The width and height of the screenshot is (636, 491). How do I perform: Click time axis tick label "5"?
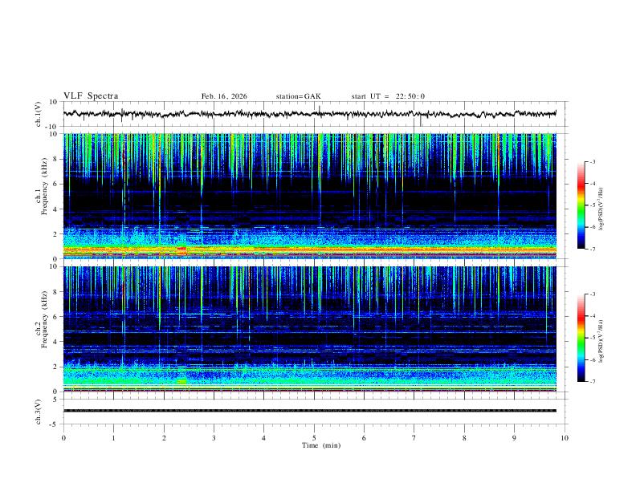click(x=314, y=438)
